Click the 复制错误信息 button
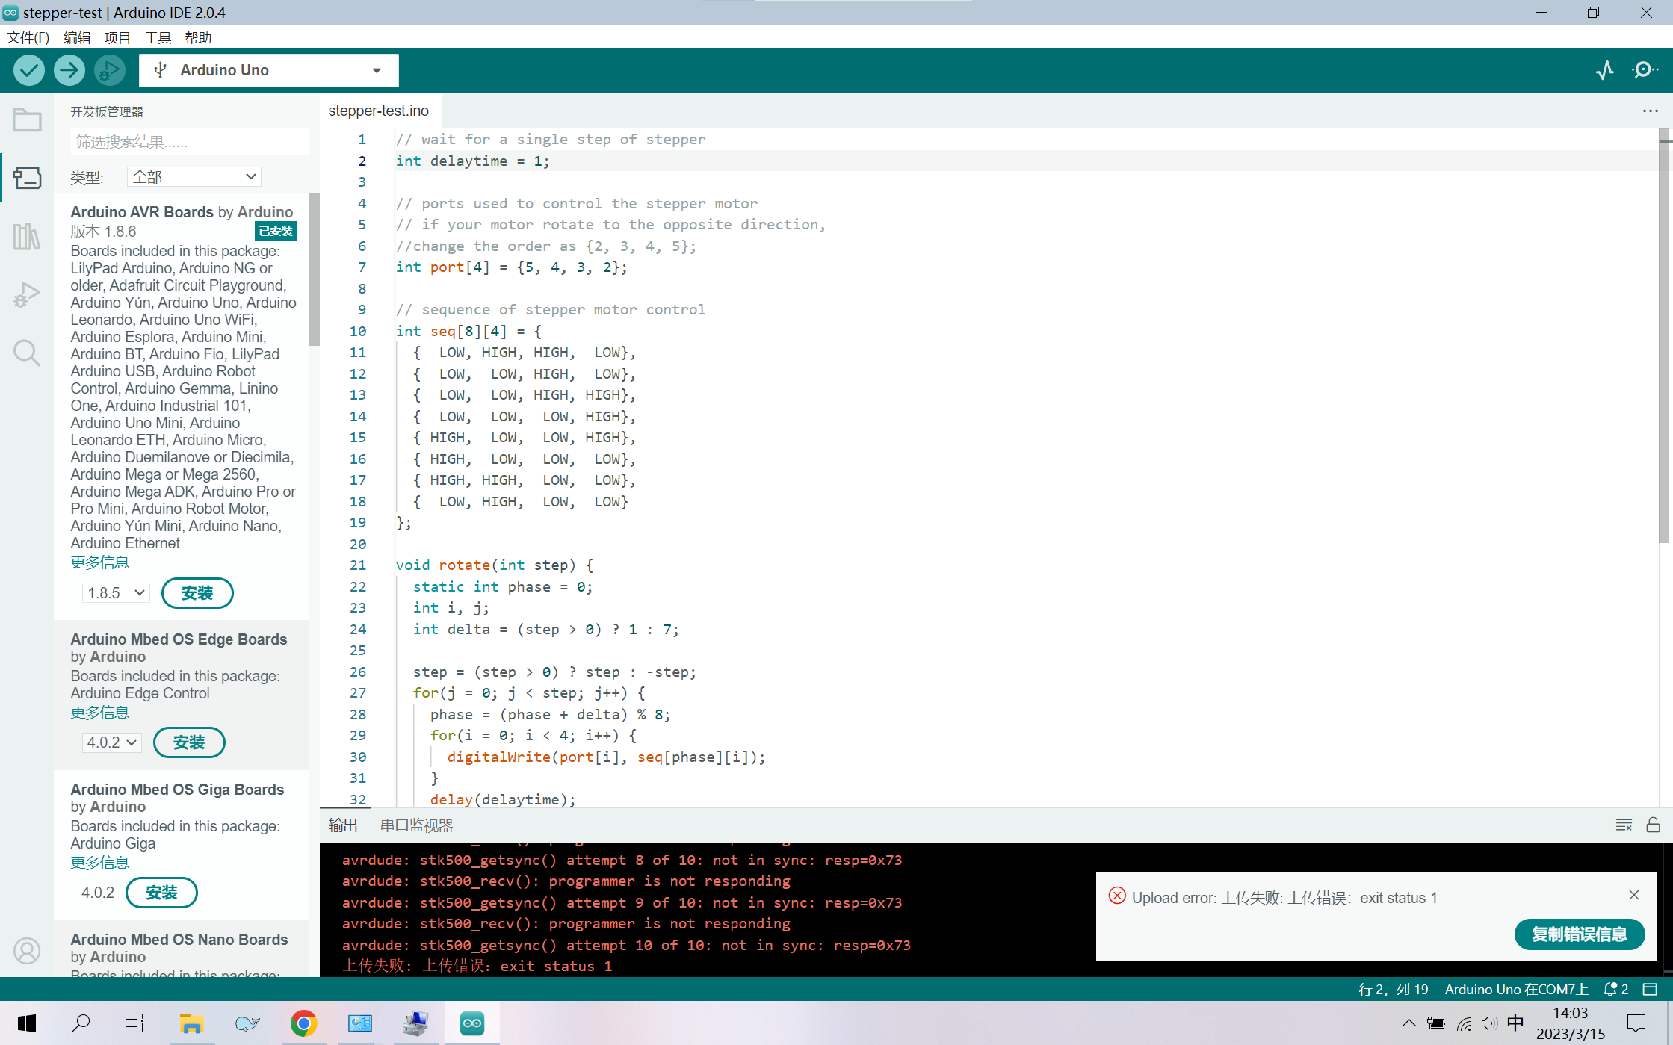1673x1045 pixels. tap(1579, 934)
